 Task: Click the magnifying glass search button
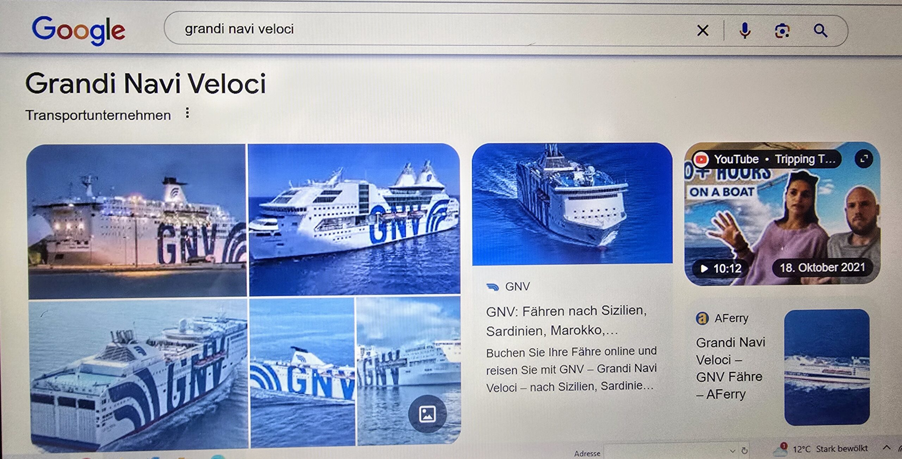tap(821, 31)
